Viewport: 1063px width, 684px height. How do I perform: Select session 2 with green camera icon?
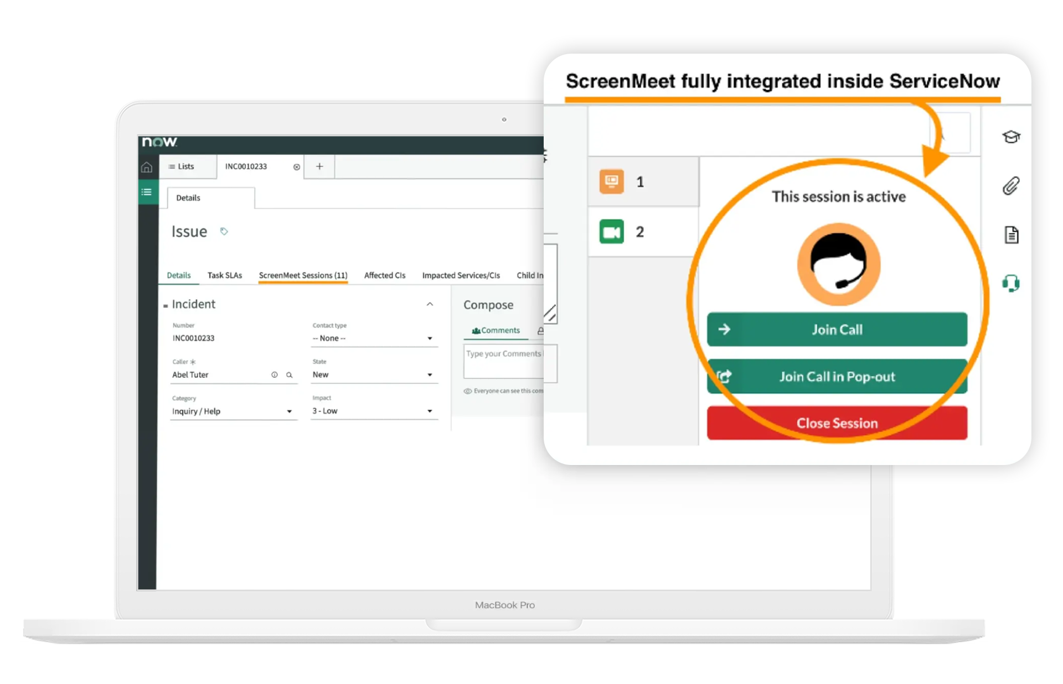[643, 232]
